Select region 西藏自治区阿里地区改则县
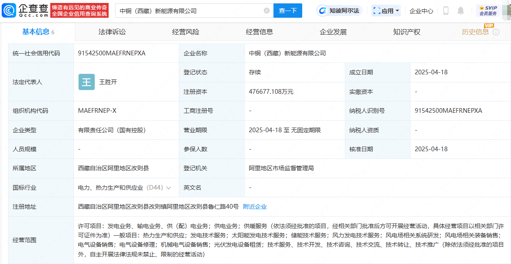 coord(114,168)
